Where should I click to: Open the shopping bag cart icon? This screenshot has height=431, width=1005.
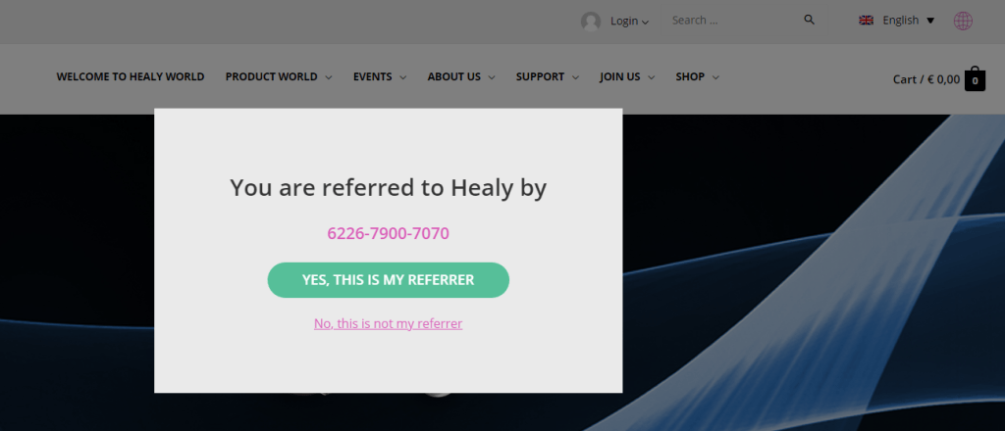point(975,79)
